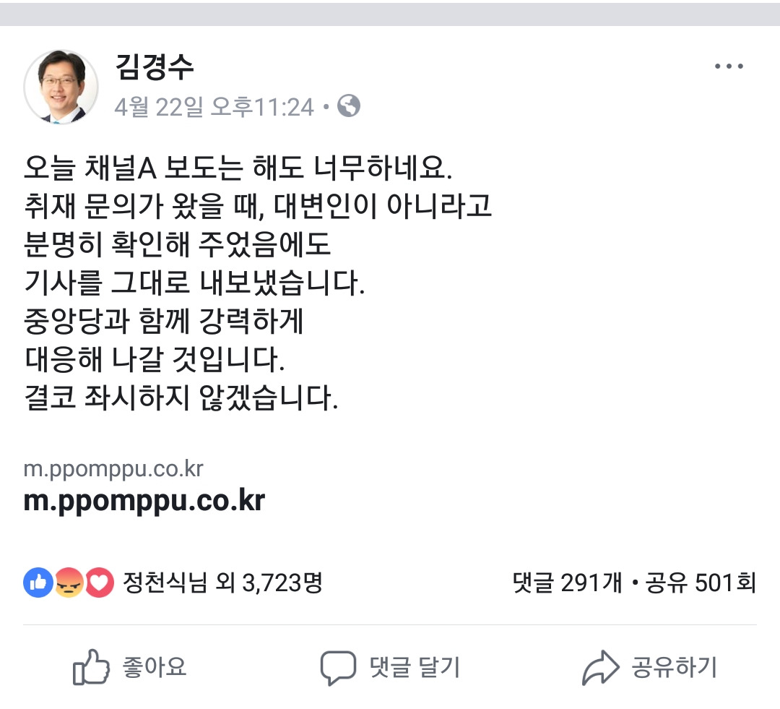Open the three-dot post options menu
Image resolution: width=780 pixels, height=709 pixels.
click(729, 66)
